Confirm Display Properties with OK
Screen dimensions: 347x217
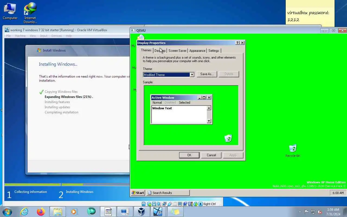click(x=189, y=155)
